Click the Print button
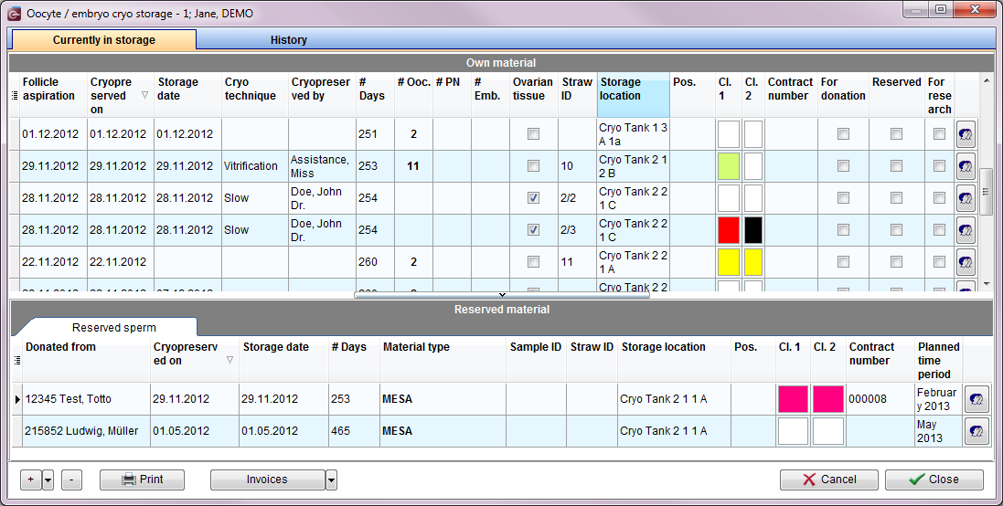Screen dimensions: 1003x506 [x=142, y=480]
